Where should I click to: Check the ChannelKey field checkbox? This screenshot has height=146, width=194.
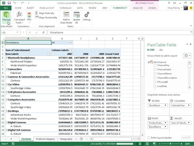pos(155,65)
